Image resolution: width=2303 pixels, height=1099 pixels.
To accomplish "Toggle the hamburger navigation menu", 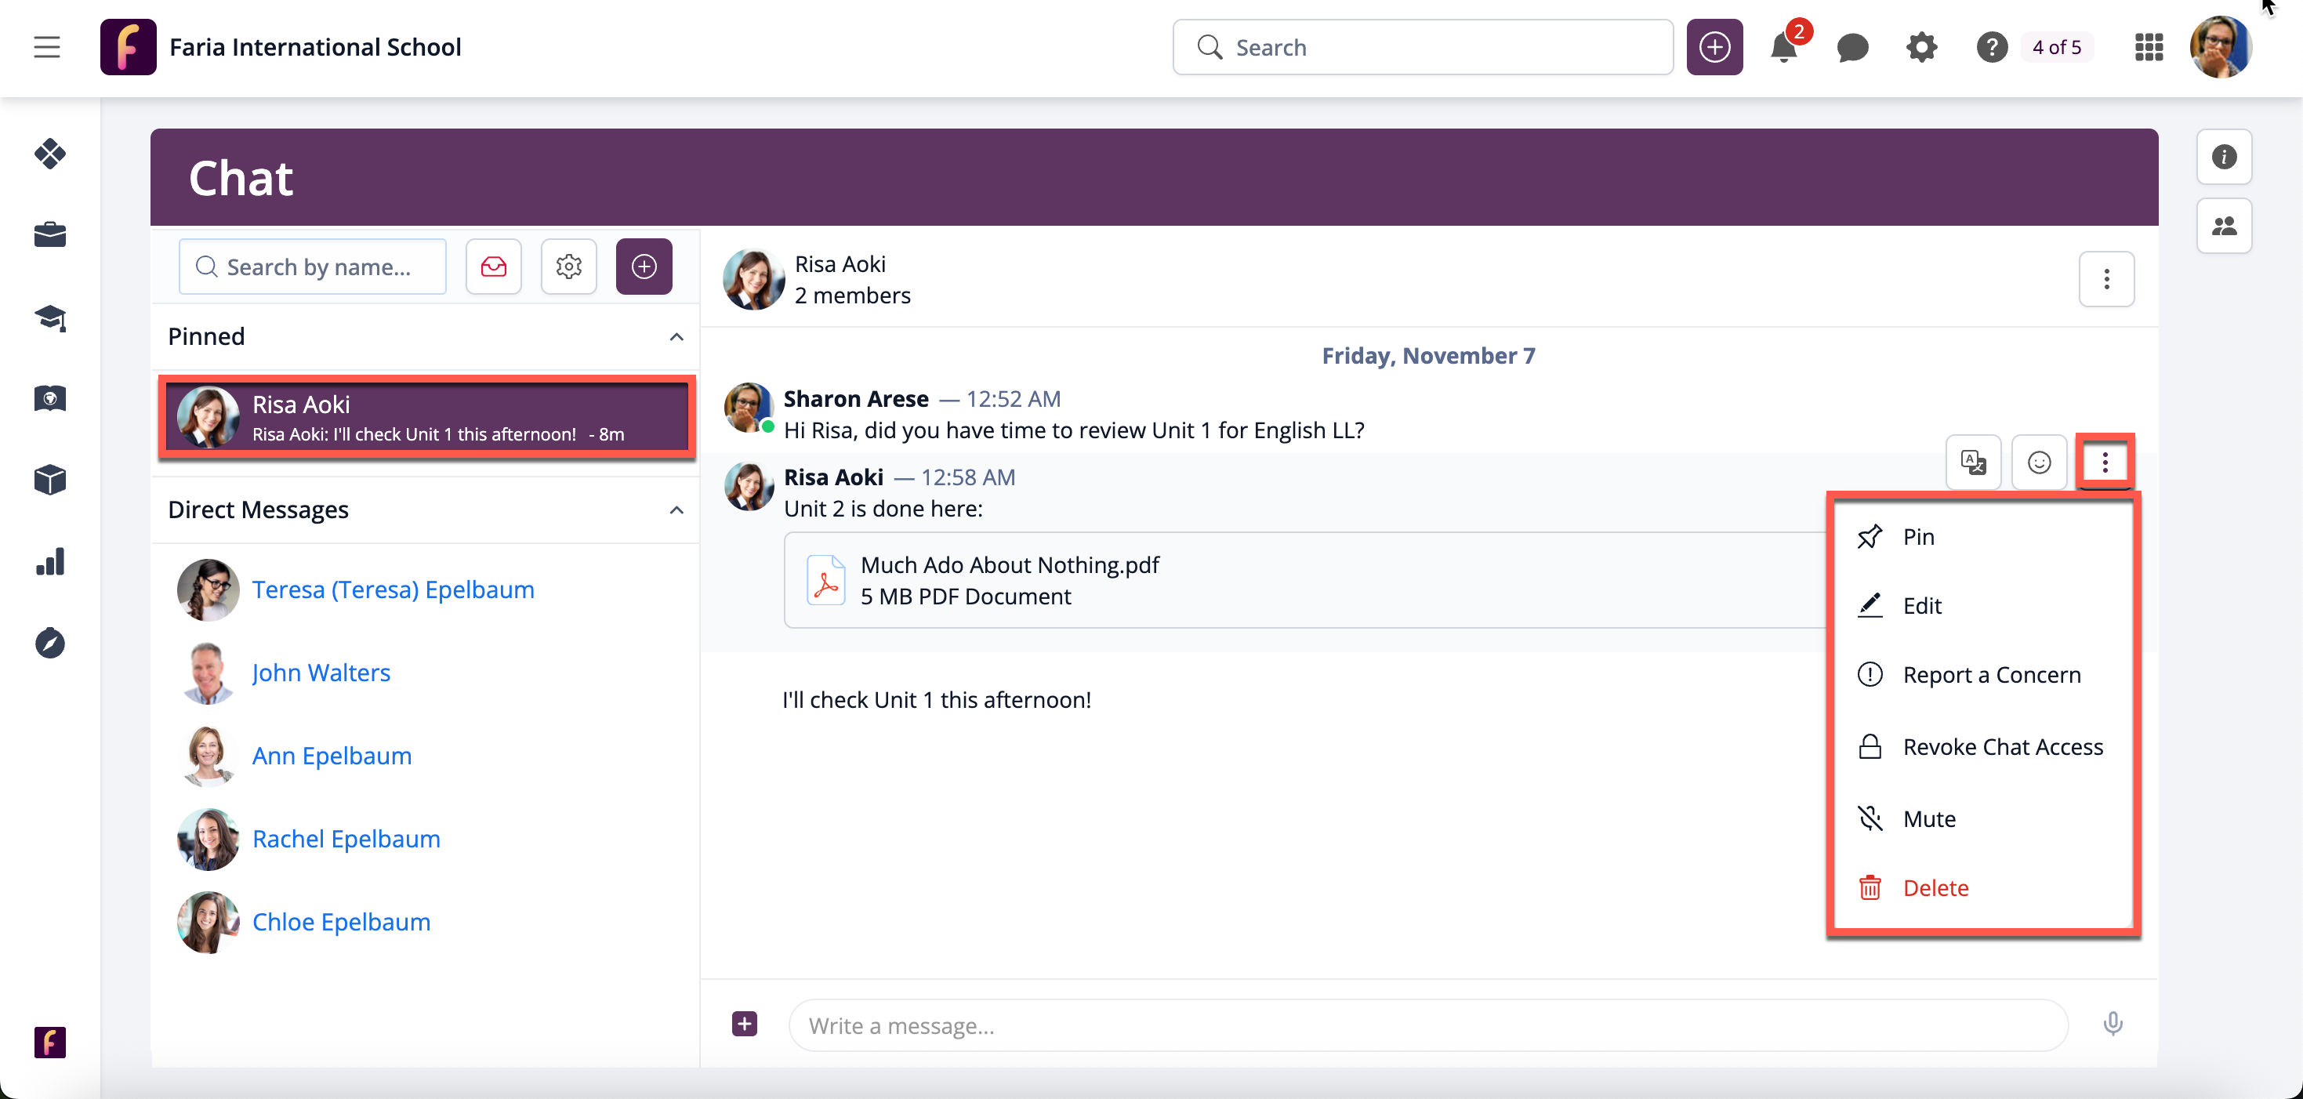I will (46, 46).
